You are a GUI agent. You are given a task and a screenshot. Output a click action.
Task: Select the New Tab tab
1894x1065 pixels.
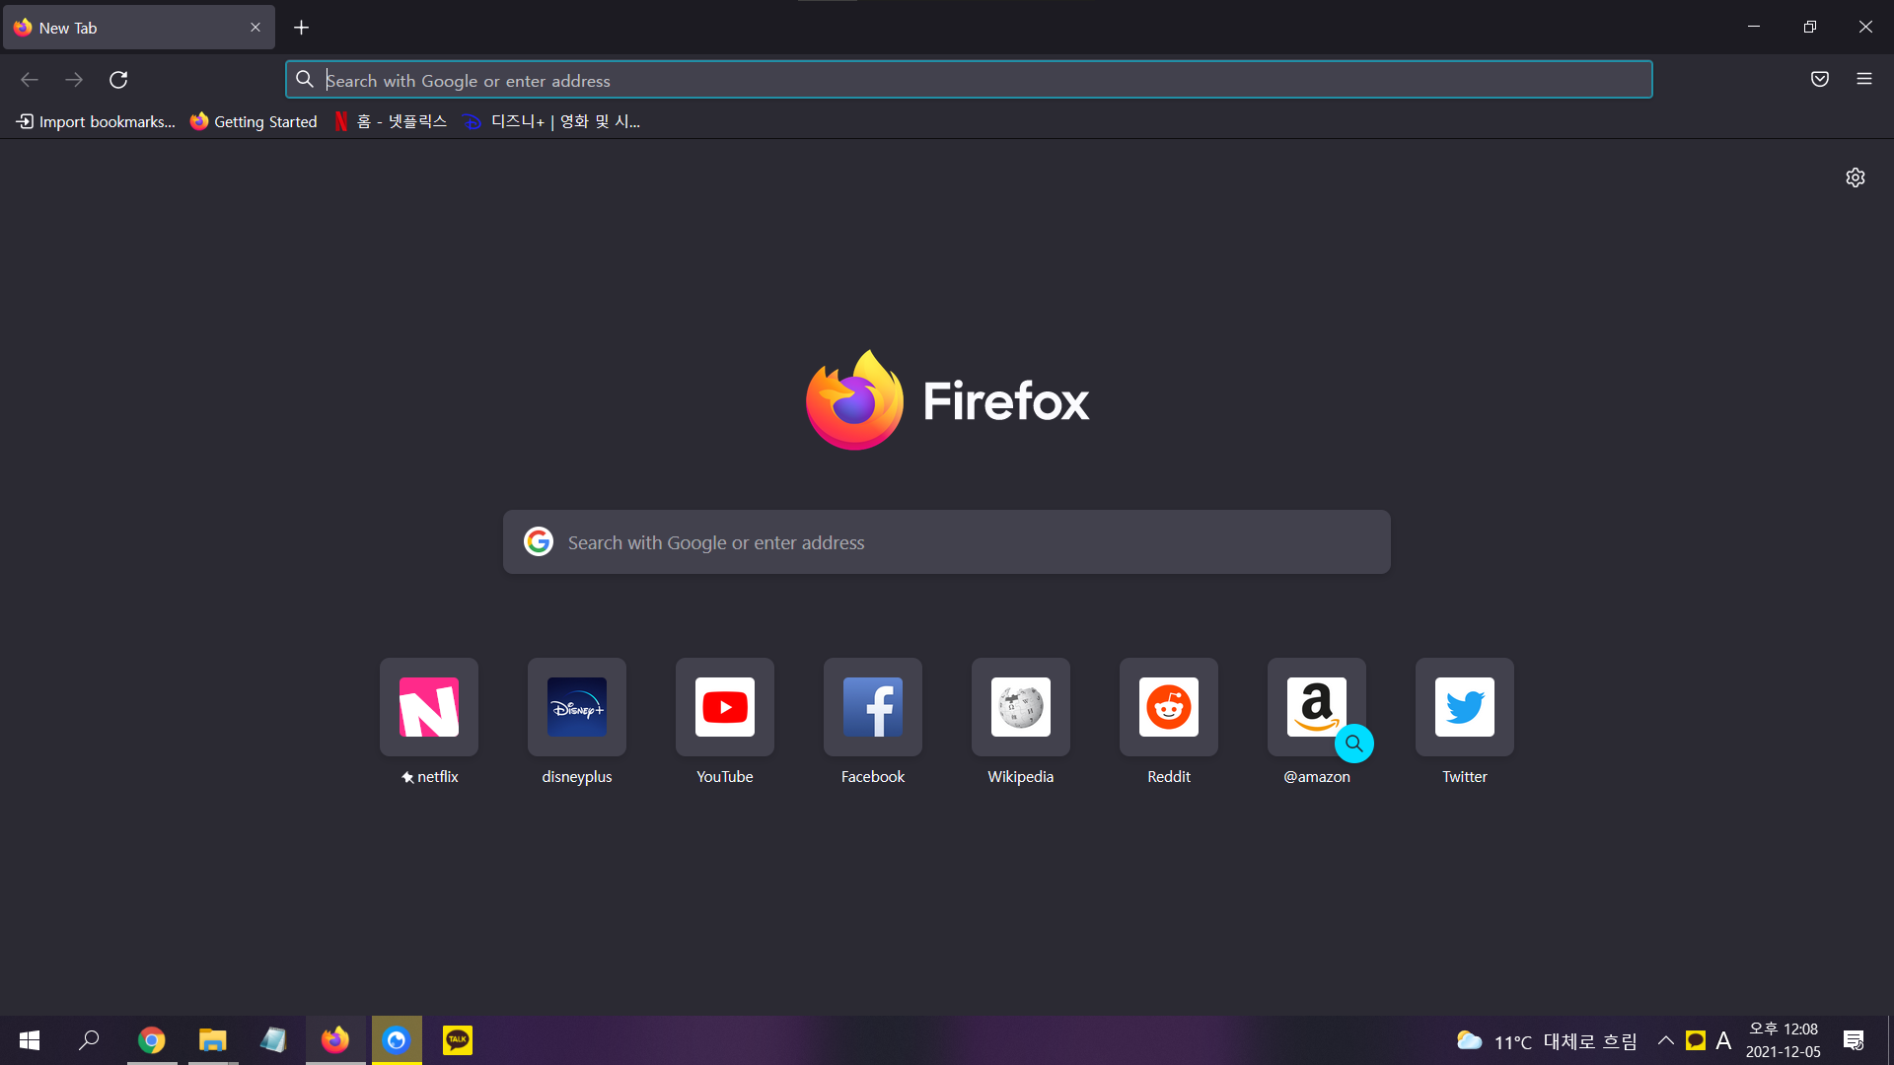coord(138,28)
